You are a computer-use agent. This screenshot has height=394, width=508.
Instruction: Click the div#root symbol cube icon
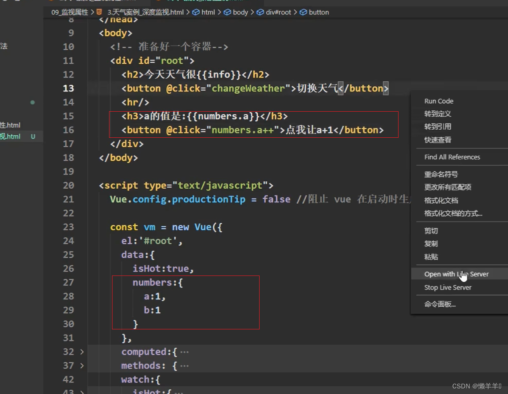coord(260,12)
